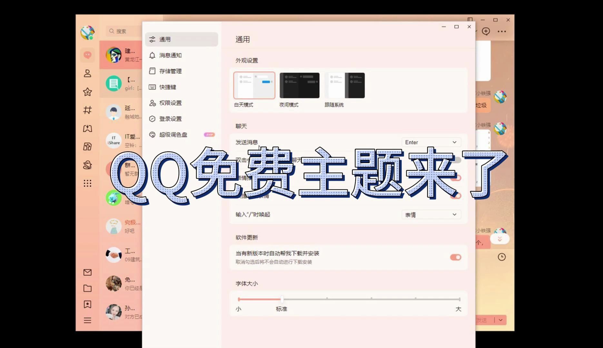Click the bell icon beside 消息通知
The width and height of the screenshot is (603, 348).
pos(152,55)
